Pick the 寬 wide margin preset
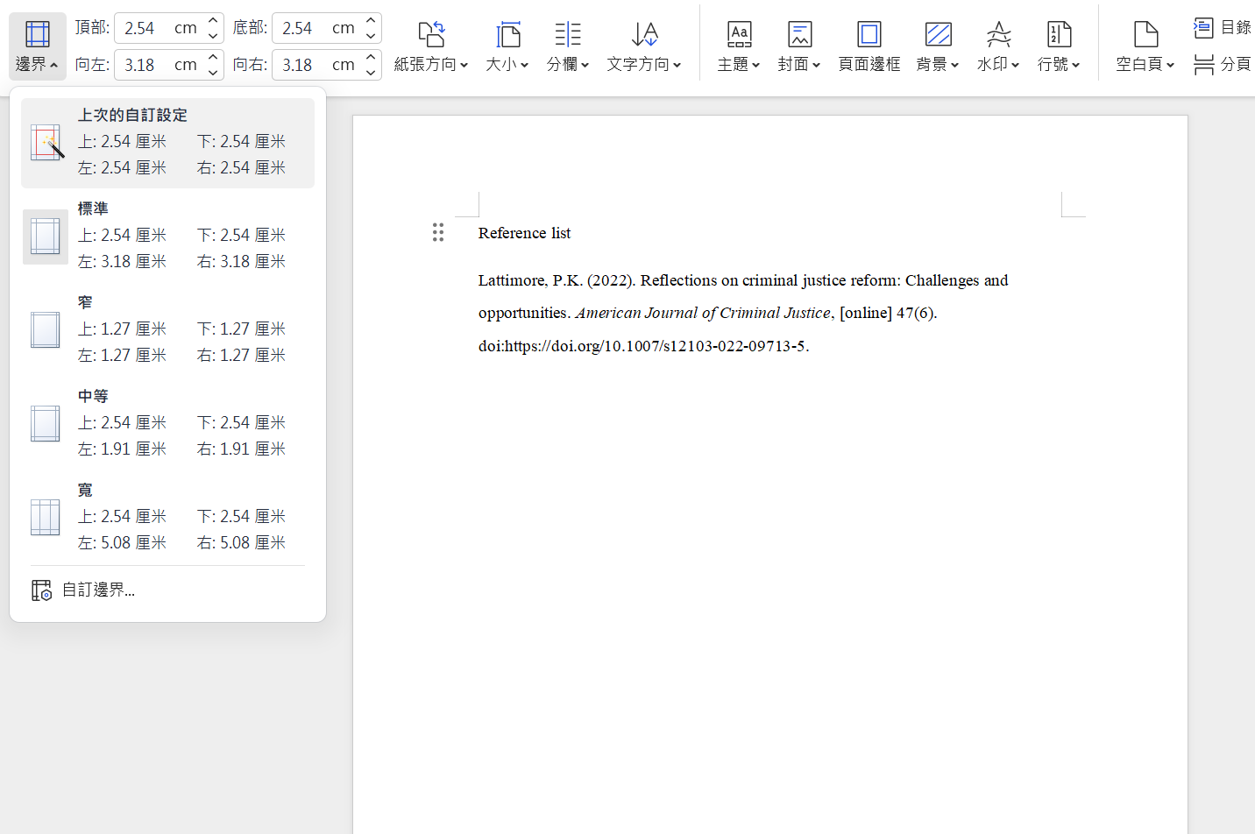The height and width of the screenshot is (834, 1255). (167, 518)
